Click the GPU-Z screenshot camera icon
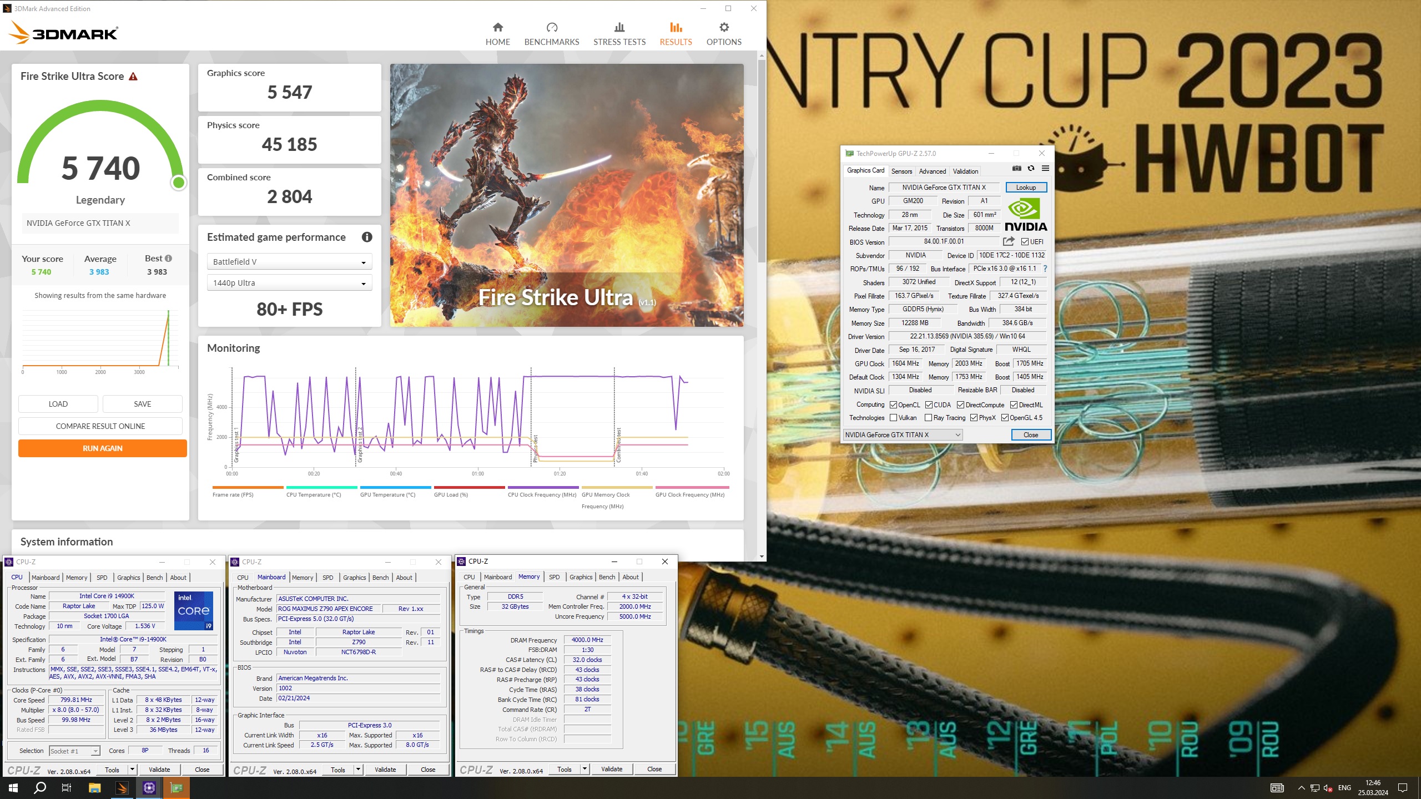This screenshot has height=799, width=1421. pos(1017,168)
